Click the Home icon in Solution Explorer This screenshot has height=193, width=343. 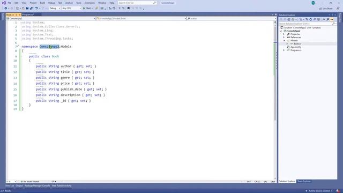click(x=289, y=19)
